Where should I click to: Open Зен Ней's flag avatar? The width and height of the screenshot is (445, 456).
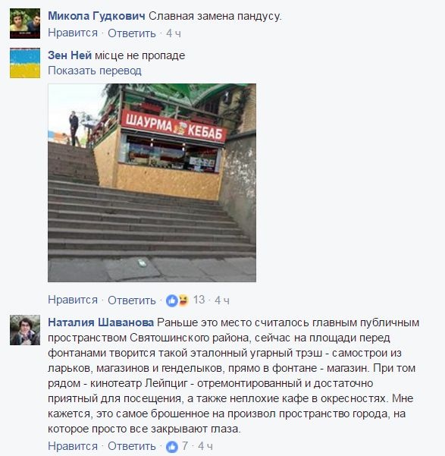click(x=25, y=63)
